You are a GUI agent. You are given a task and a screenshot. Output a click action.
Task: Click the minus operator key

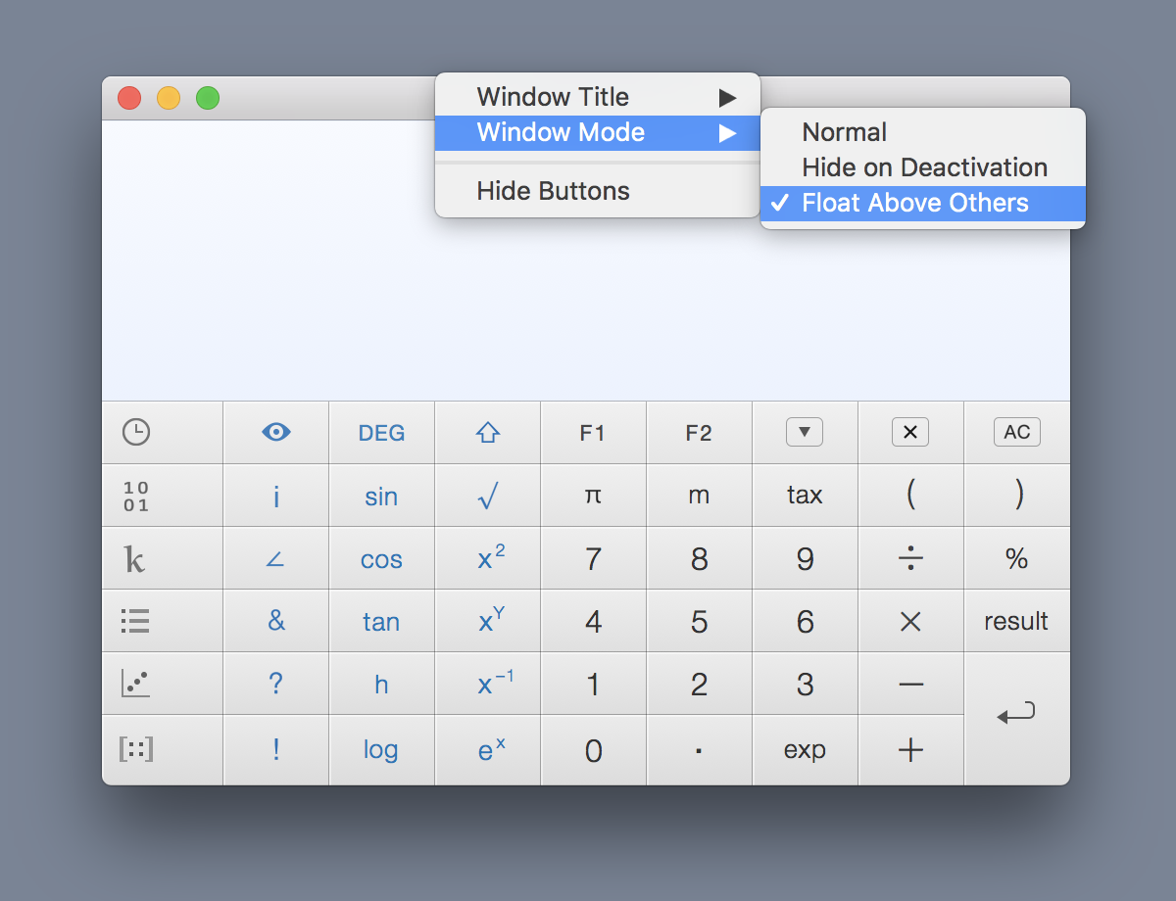coord(910,684)
